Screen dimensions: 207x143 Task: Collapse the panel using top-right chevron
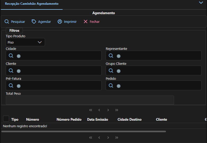(x=201, y=3)
